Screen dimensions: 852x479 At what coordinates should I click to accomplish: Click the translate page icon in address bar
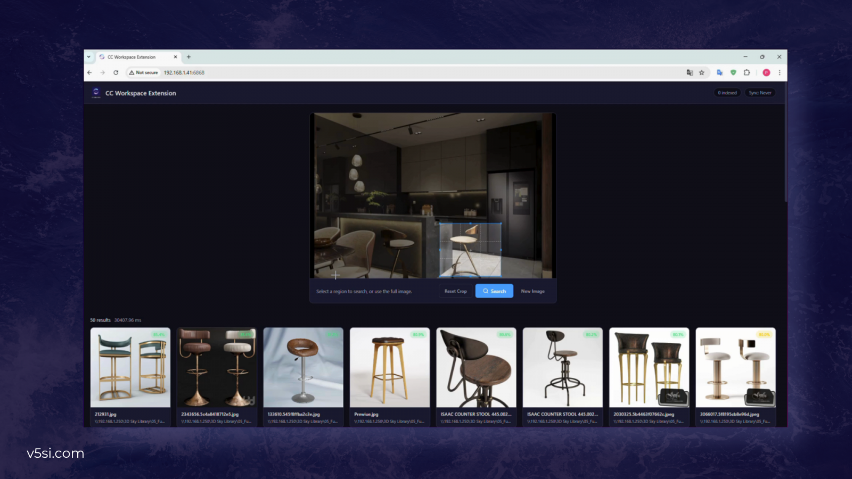690,72
